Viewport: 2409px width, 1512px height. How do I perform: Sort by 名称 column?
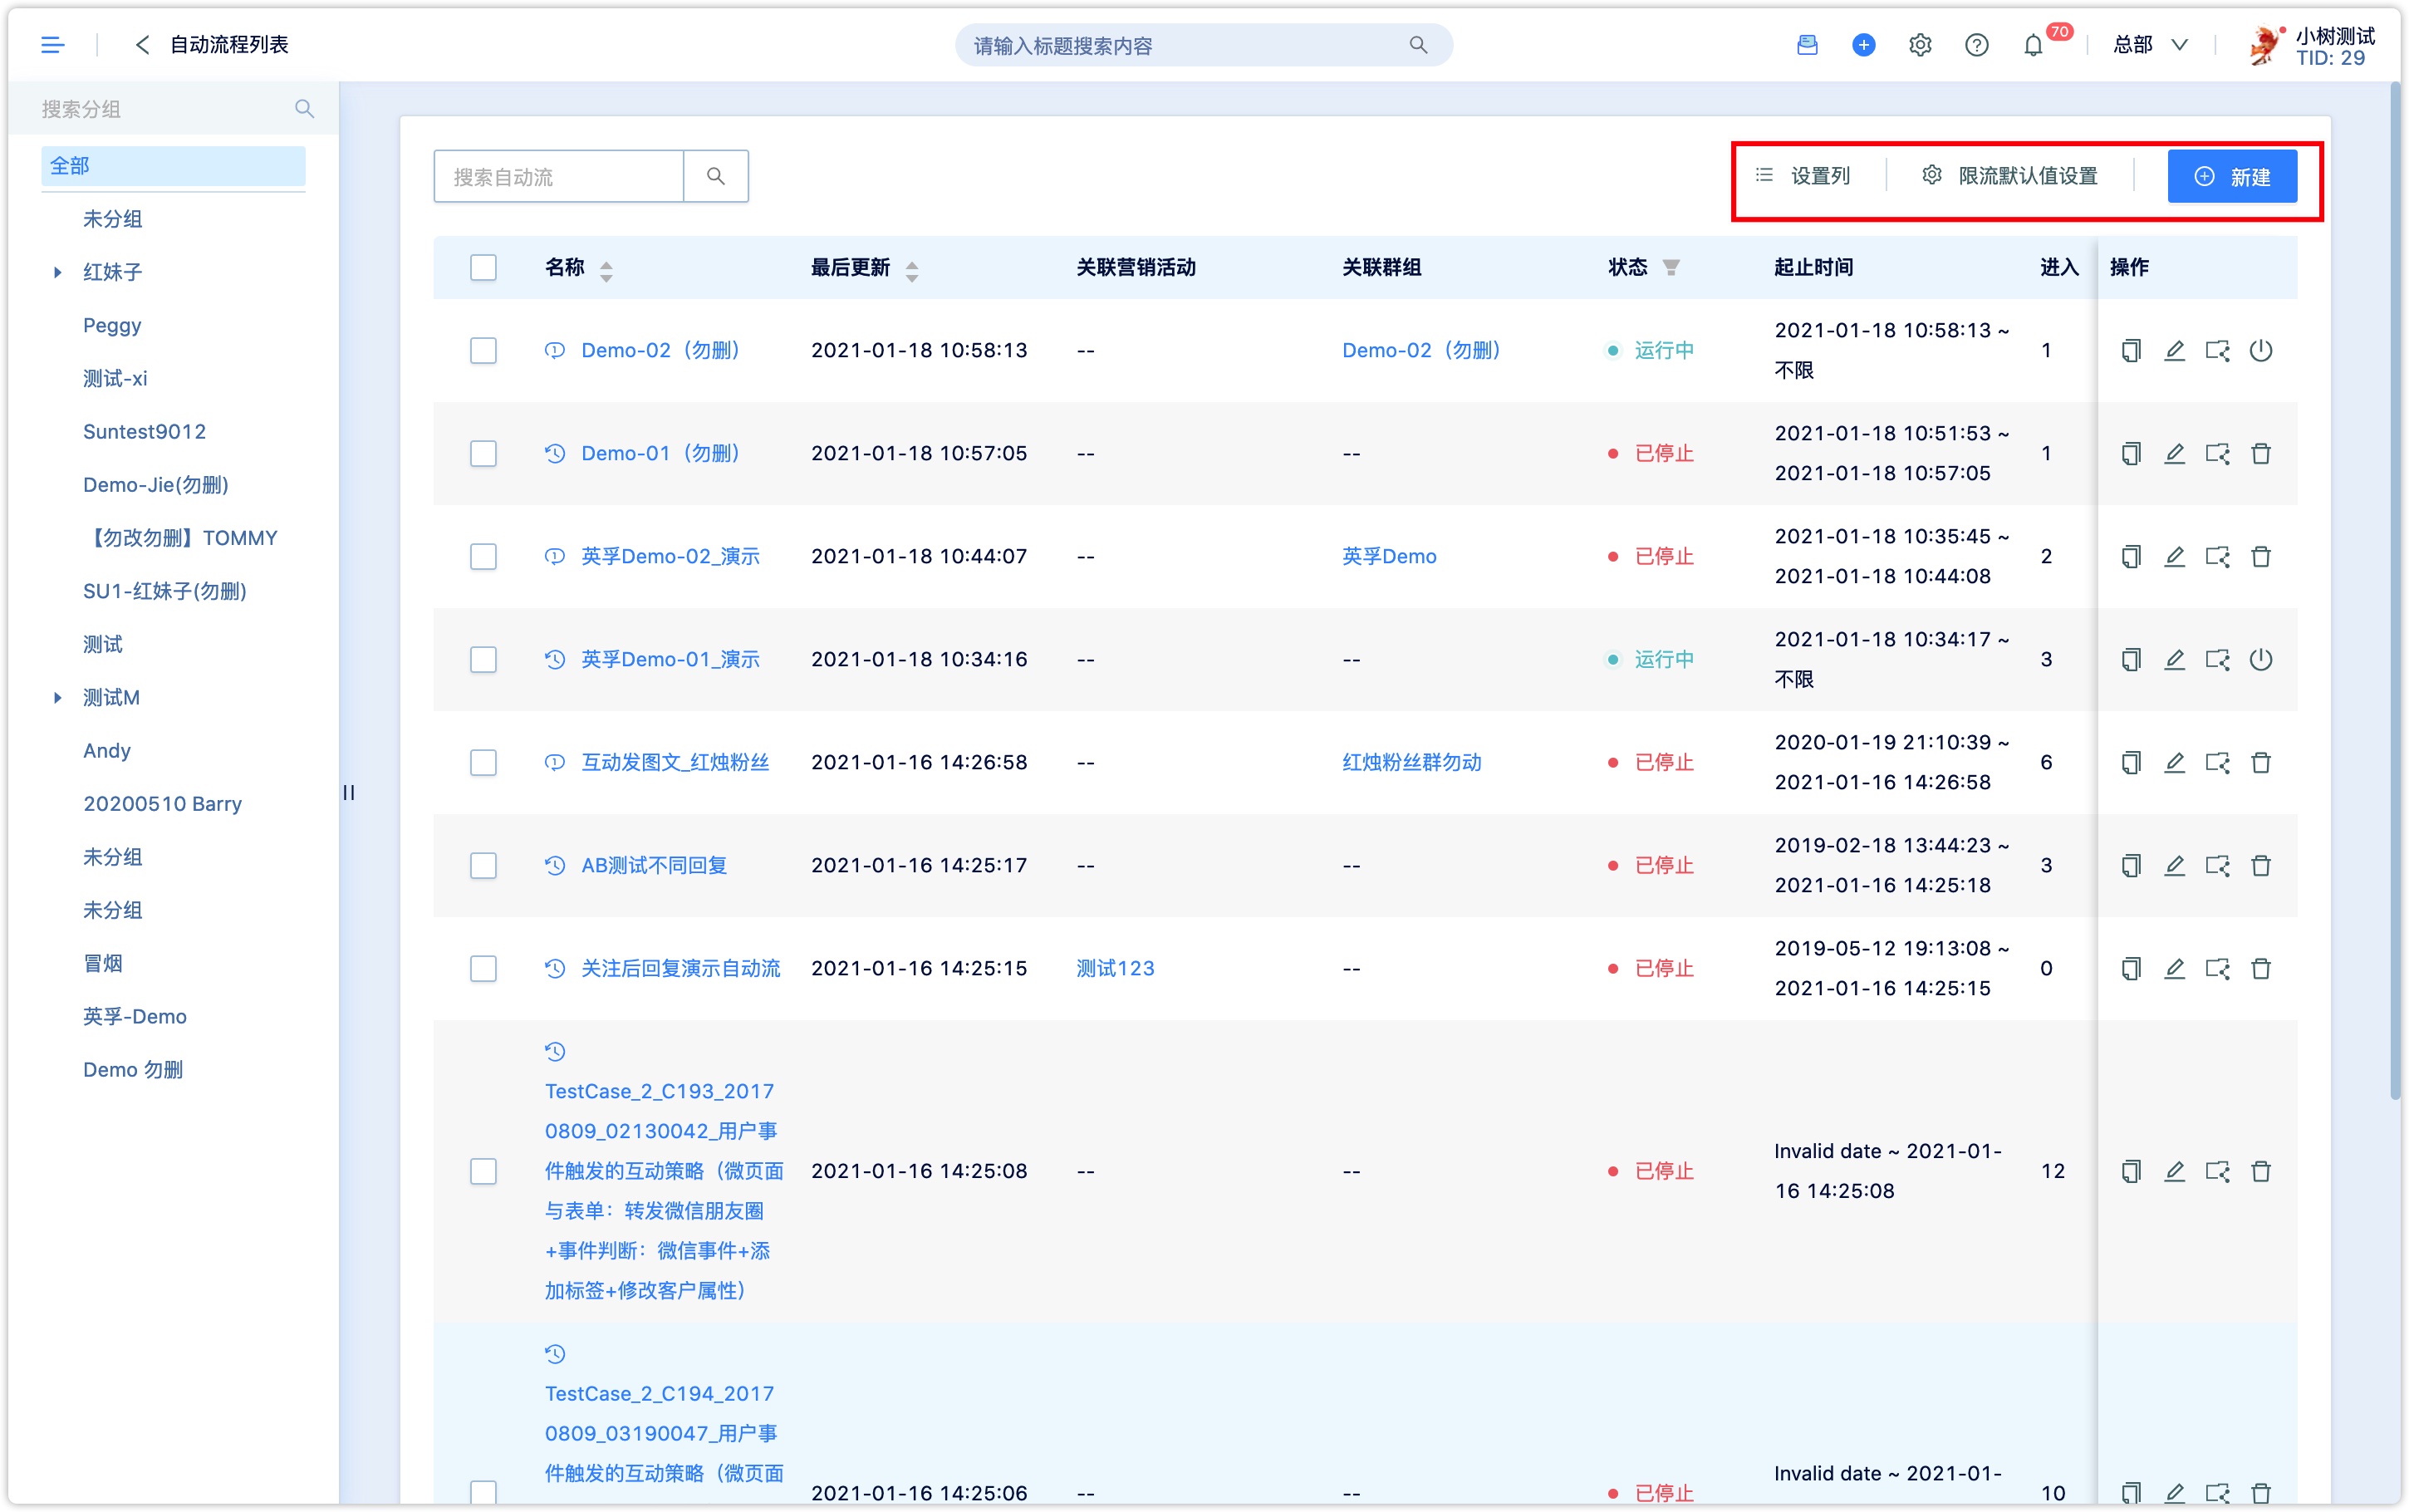coord(606,270)
